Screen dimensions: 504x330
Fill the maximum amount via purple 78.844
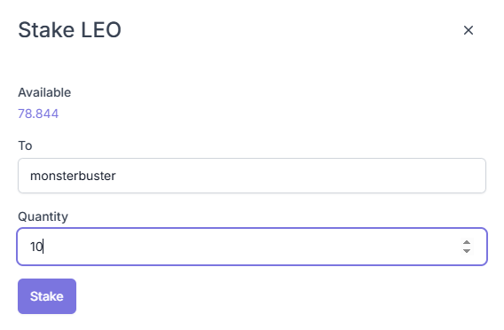point(38,114)
